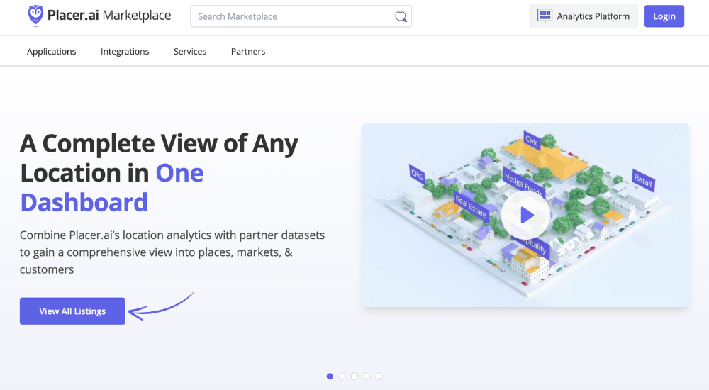The image size is (709, 390).
Task: Click the monitor icon in Analytics Platform
Action: [x=545, y=16]
